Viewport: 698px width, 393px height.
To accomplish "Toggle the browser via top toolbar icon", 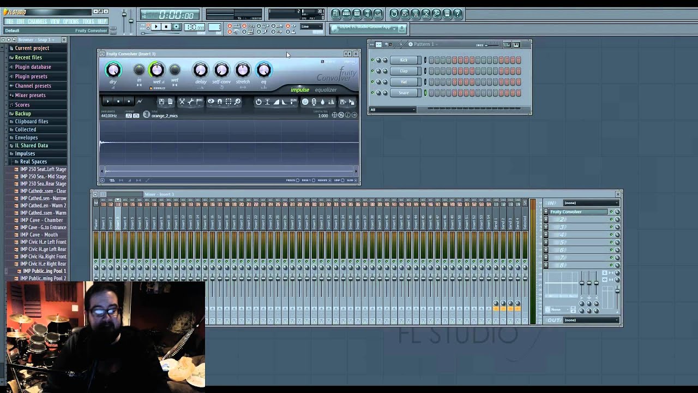I will 367,14.
